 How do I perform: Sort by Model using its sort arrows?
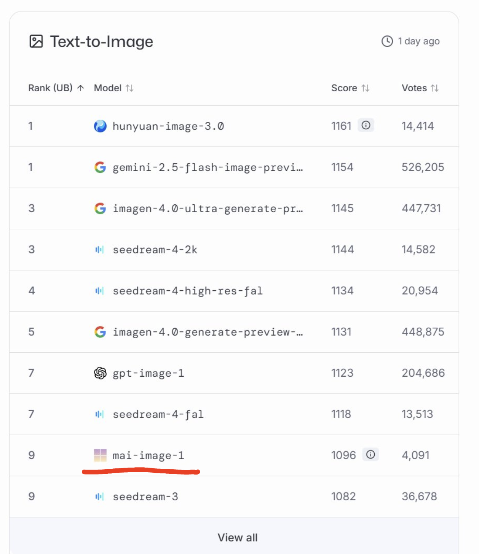pyautogui.click(x=129, y=88)
